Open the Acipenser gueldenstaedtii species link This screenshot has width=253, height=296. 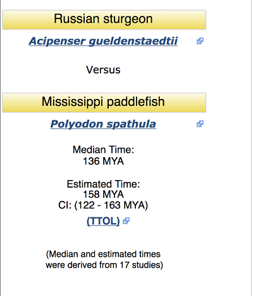103,41
